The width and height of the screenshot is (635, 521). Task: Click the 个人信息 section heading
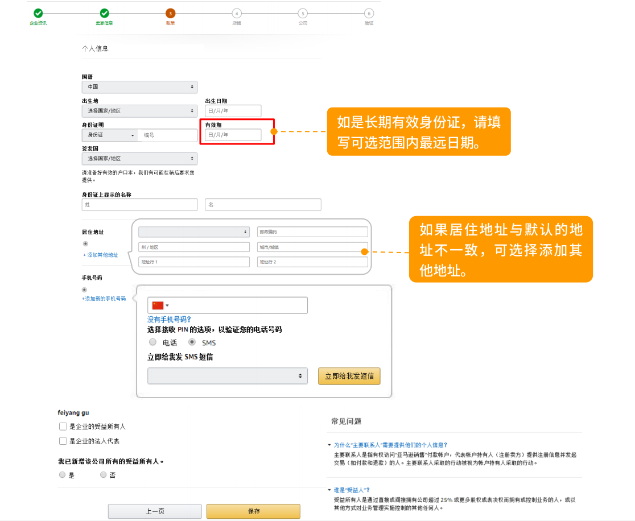point(95,48)
